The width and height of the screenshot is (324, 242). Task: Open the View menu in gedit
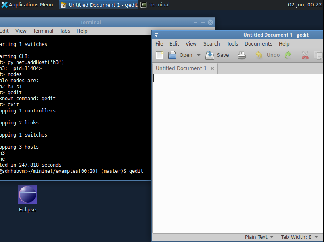[x=191, y=44]
